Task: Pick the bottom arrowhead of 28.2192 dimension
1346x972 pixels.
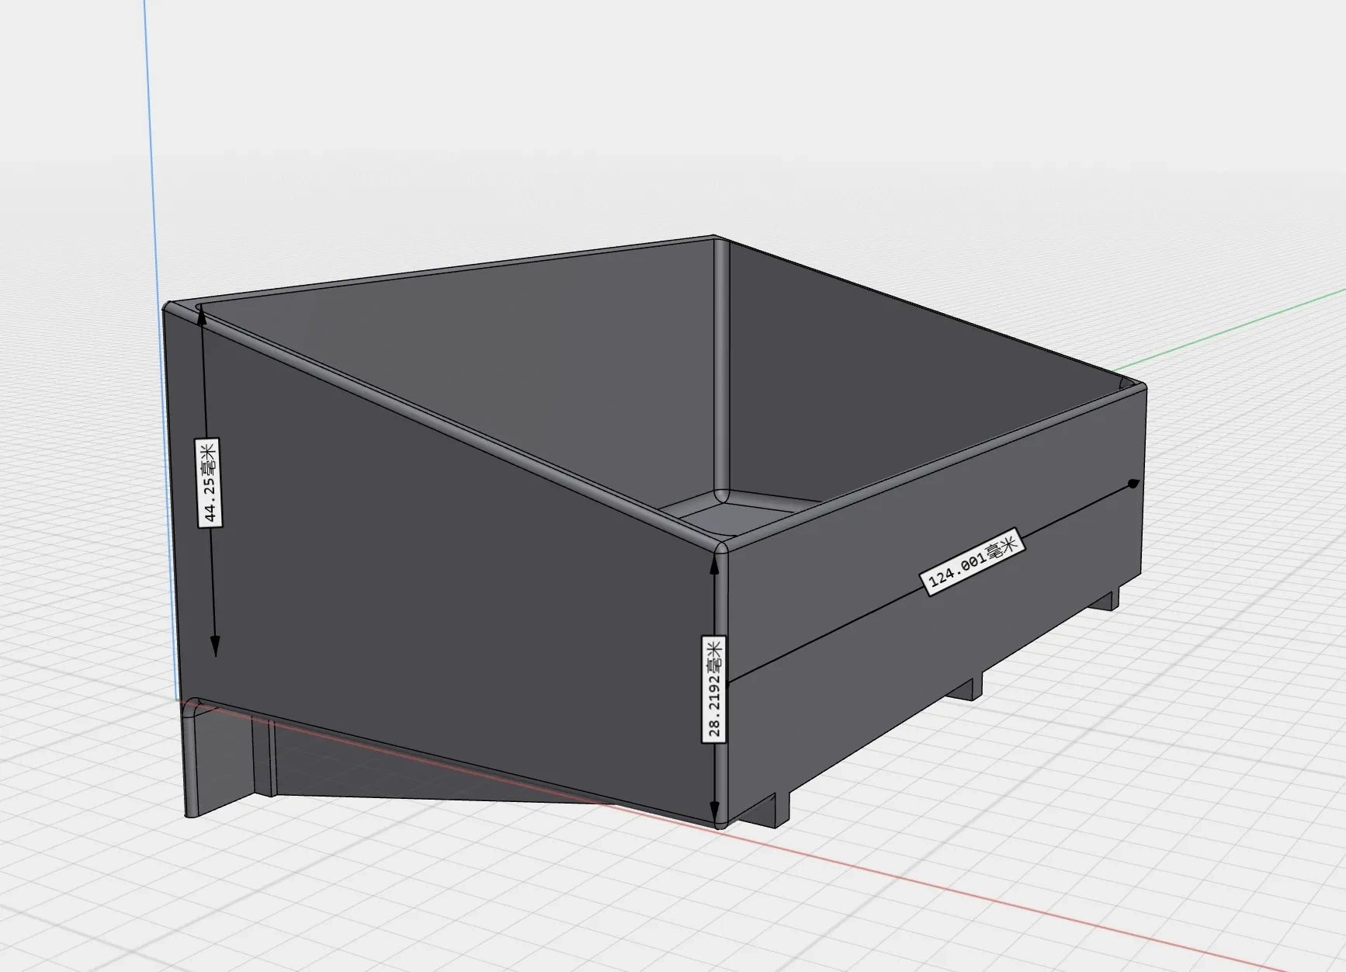Action: pos(715,808)
